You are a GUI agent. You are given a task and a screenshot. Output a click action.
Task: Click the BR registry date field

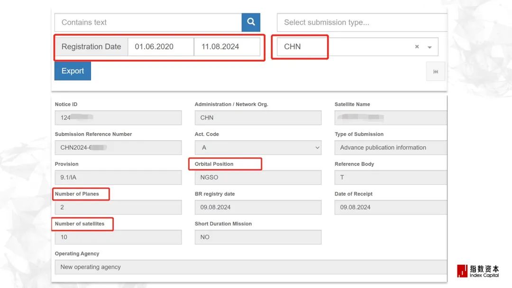pyautogui.click(x=258, y=207)
